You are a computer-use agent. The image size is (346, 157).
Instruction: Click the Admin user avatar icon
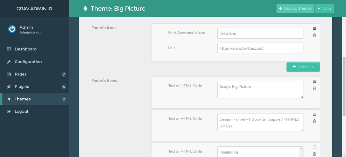pyautogui.click(x=12, y=29)
